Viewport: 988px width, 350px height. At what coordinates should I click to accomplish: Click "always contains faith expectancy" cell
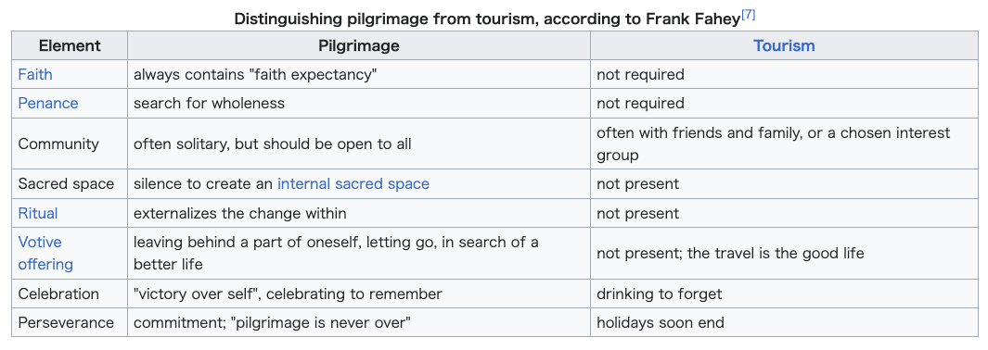pos(359,75)
